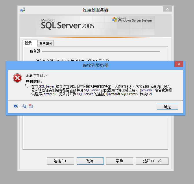Click the blue help question mark icon
Viewport: 194px width, 184px height.
pos(15,106)
